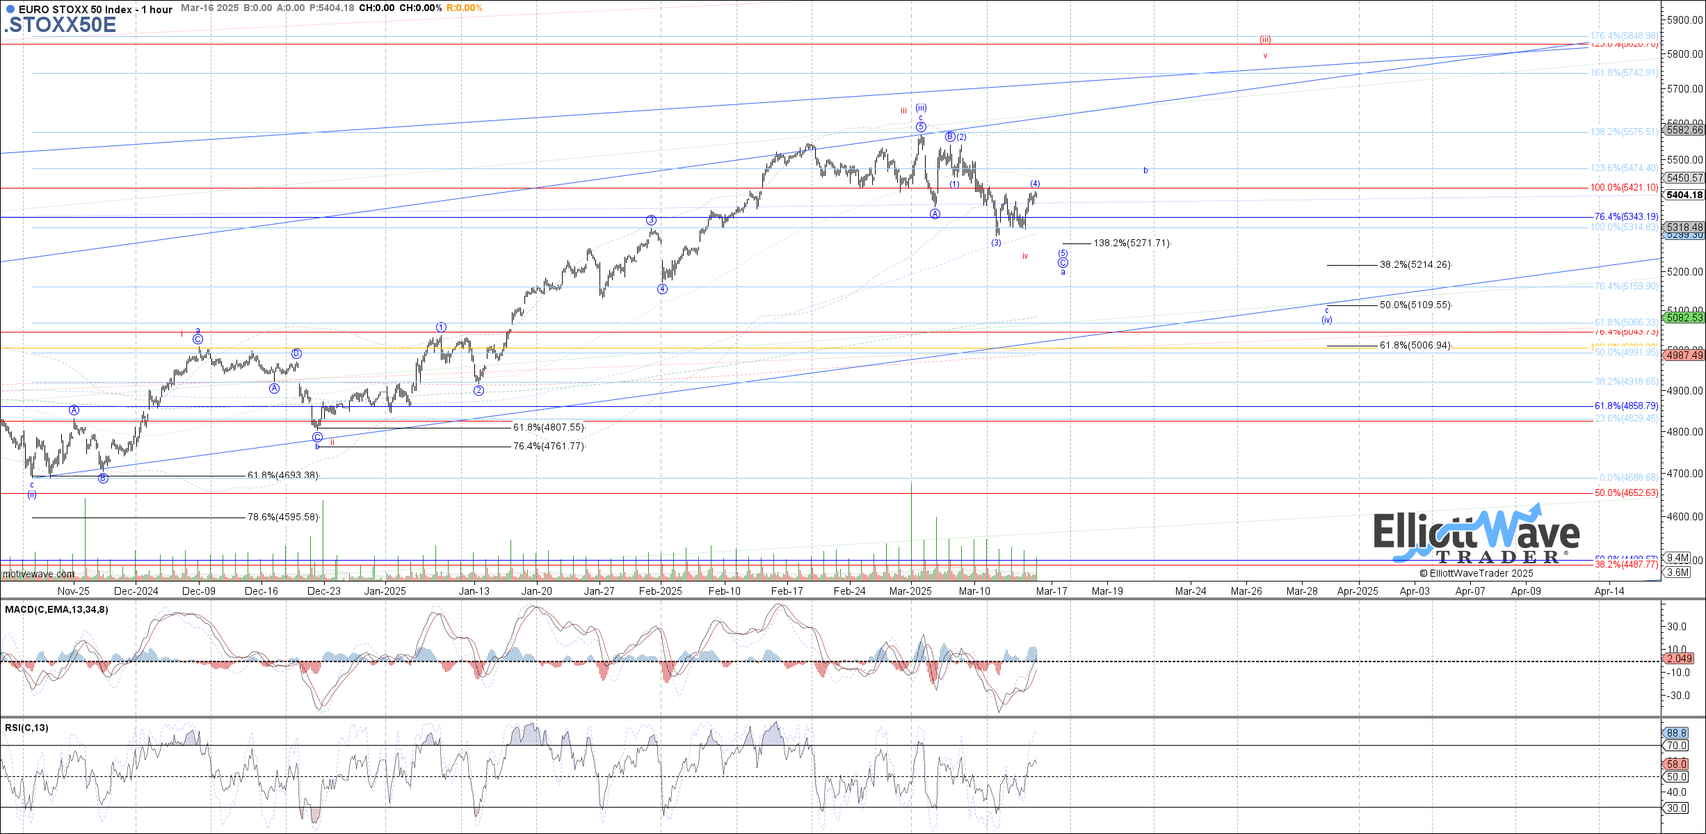Click the blue dot beside chart title

pos(9,10)
